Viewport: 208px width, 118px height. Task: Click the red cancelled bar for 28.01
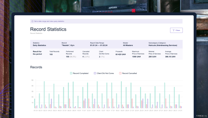pyautogui.click(x=166, y=103)
